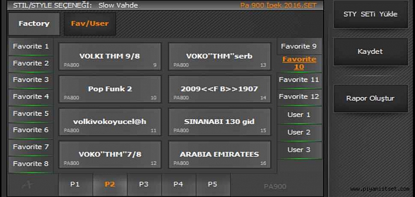Select the Favorite 4 bank

pyautogui.click(x=31, y=97)
